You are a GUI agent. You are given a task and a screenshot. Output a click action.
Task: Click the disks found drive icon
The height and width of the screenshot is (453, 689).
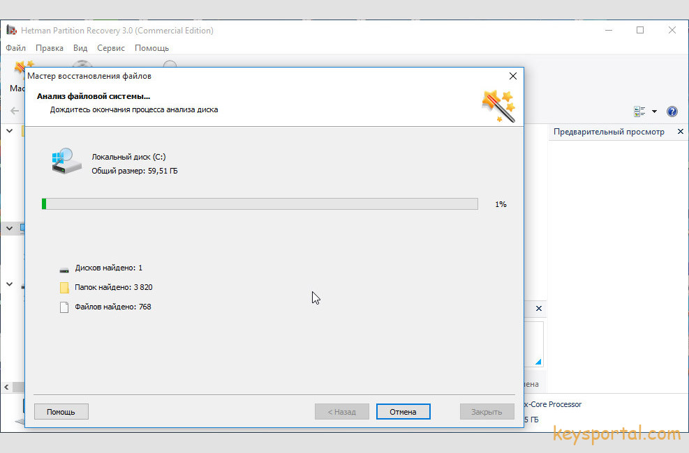coord(64,268)
